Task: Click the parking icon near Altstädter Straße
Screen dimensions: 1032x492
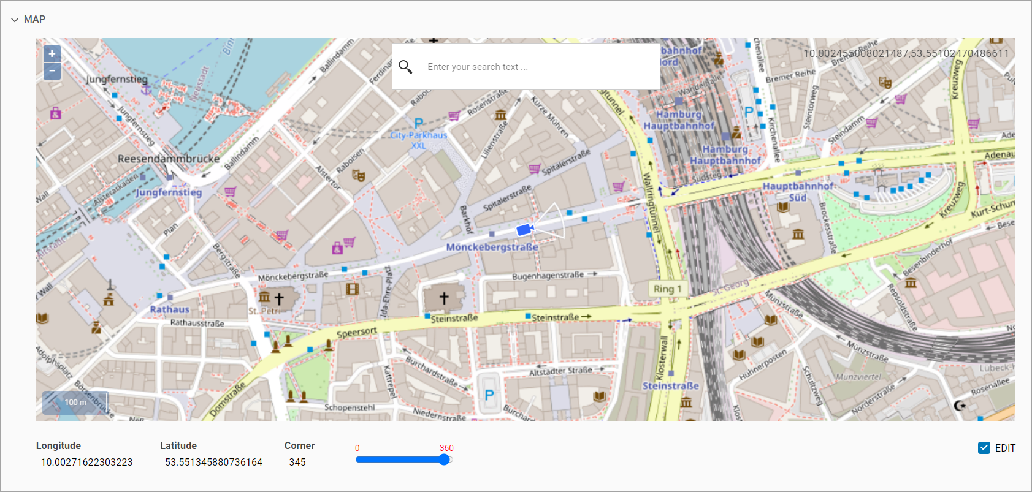Action: [x=489, y=395]
